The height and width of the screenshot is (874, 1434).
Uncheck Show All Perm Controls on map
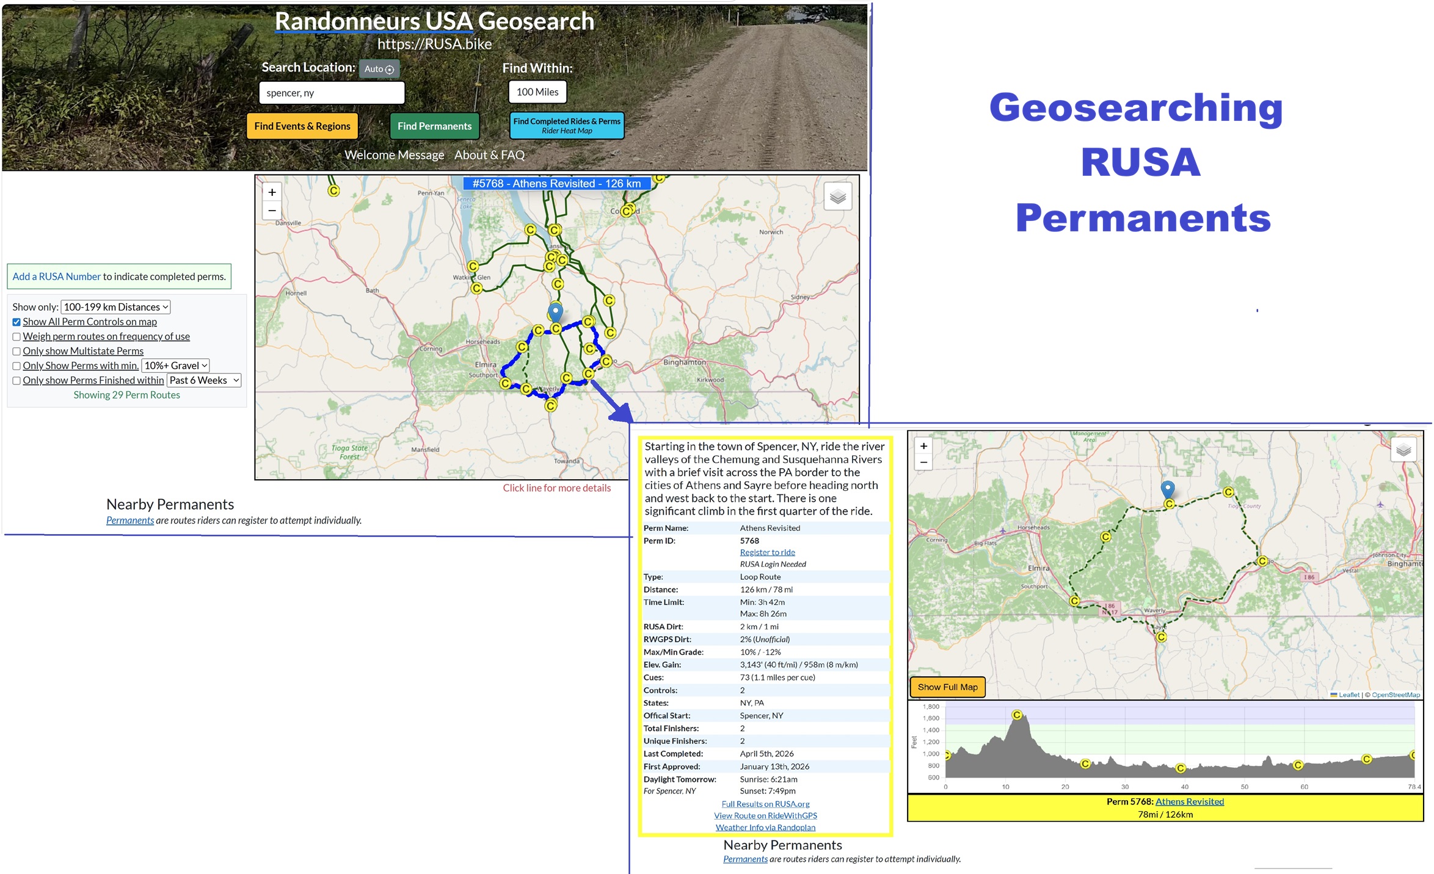pyautogui.click(x=16, y=322)
